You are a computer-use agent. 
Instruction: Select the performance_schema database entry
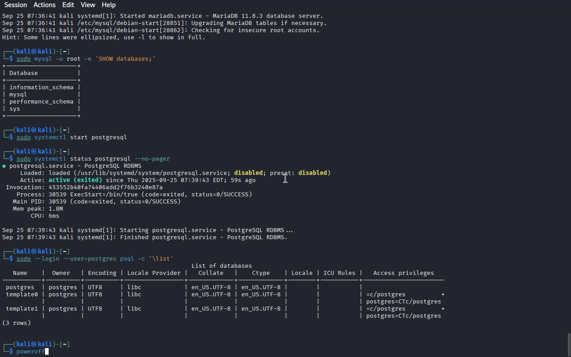pyautogui.click(x=41, y=102)
